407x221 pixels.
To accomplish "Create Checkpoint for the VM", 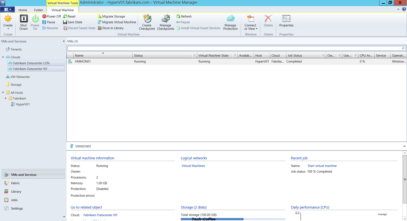I will (147, 22).
